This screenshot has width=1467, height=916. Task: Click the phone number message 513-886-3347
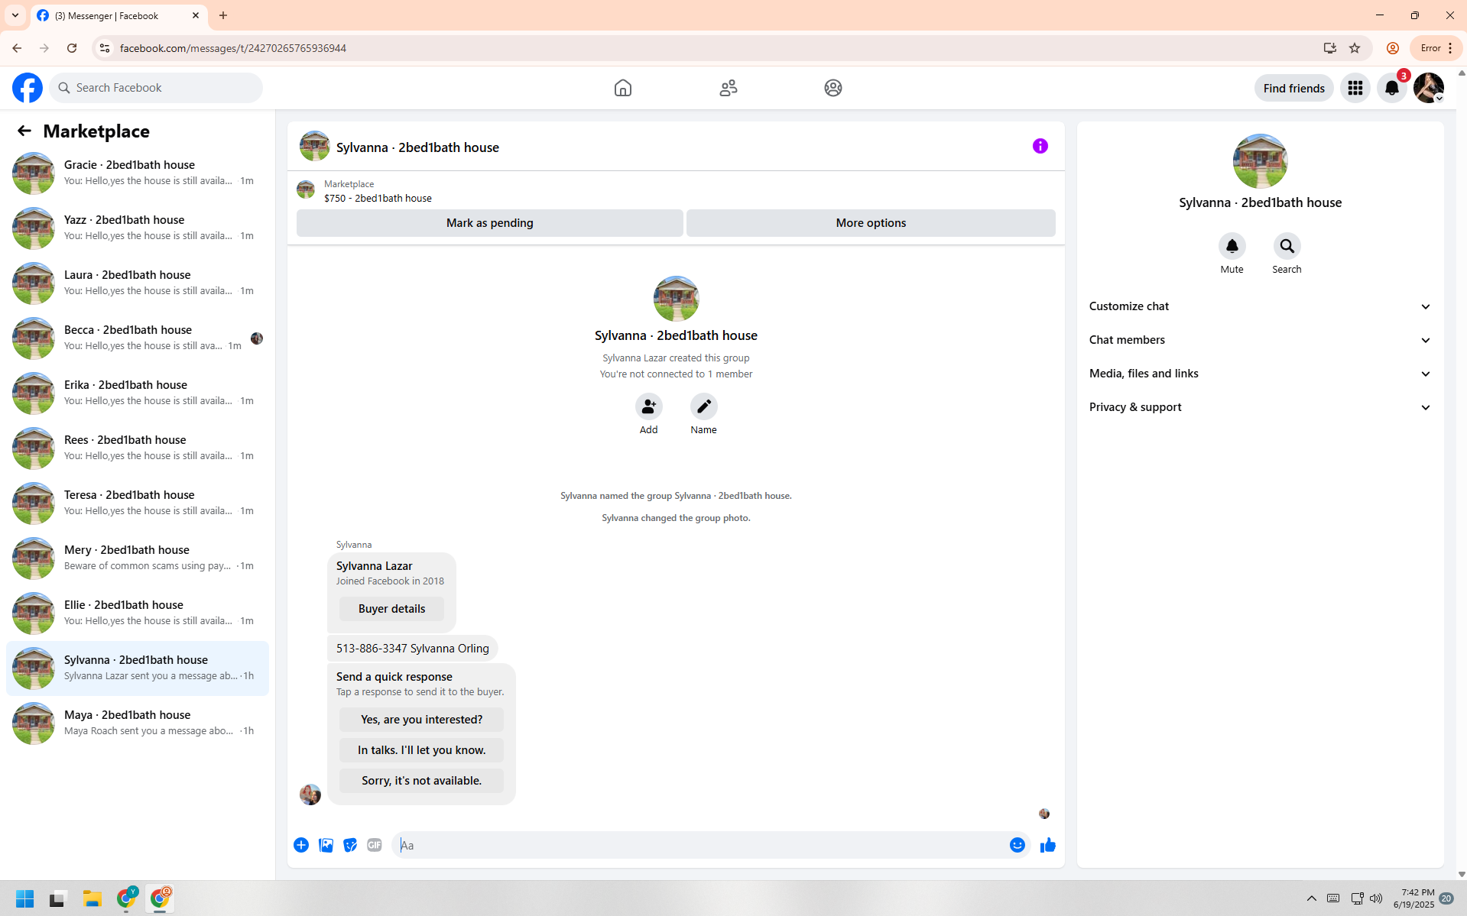pos(412,649)
